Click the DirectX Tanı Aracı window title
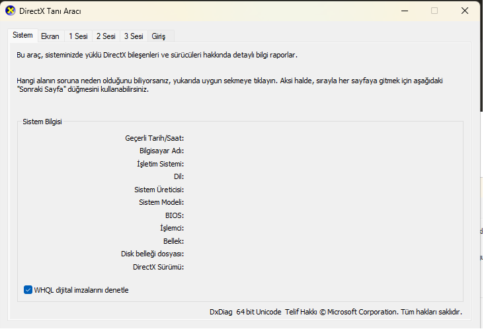 coord(50,11)
